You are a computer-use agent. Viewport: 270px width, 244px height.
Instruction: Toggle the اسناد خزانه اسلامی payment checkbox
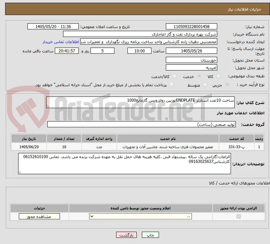171,84
